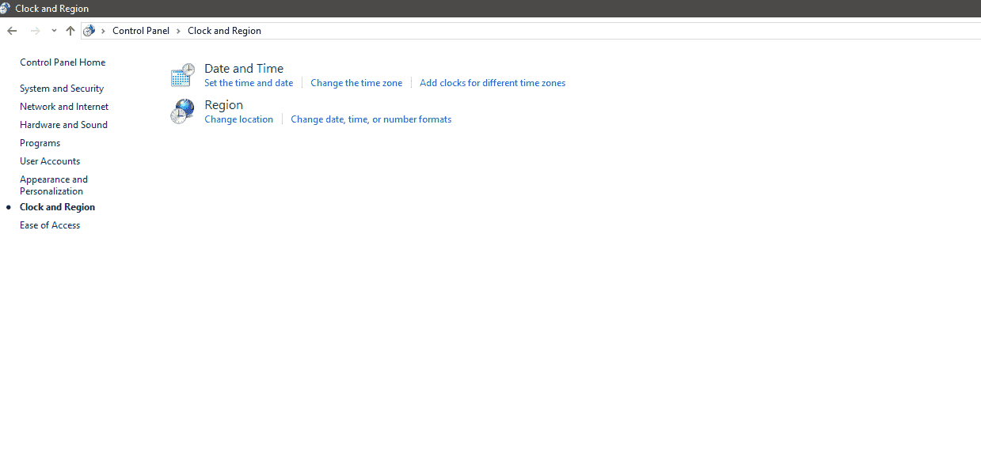This screenshot has width=981, height=468.
Task: Click the Region globe icon
Action: (x=182, y=111)
